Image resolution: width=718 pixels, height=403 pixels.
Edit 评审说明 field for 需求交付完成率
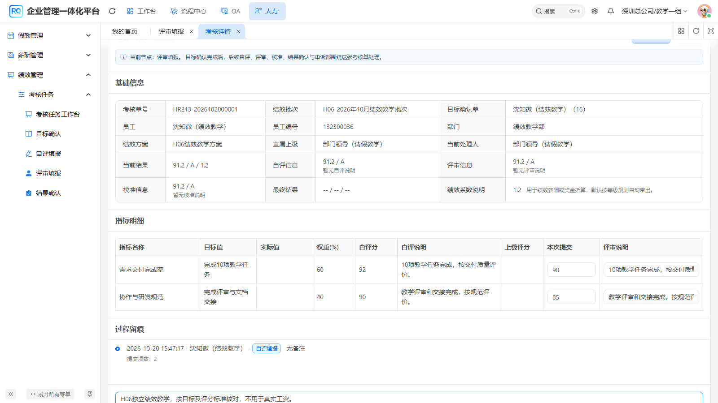point(651,270)
